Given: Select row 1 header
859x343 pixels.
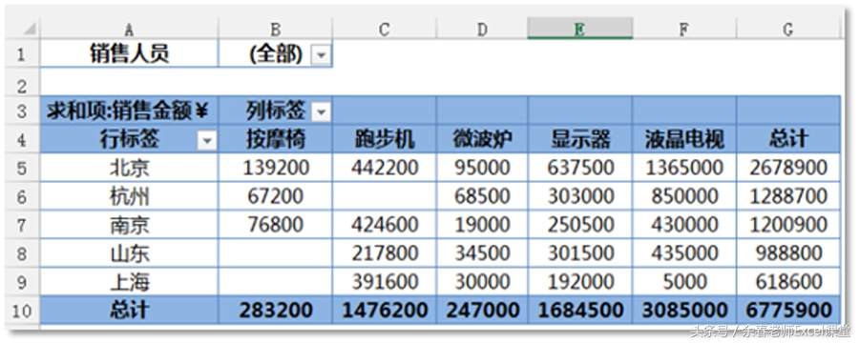Looking at the screenshot, I should (22, 54).
